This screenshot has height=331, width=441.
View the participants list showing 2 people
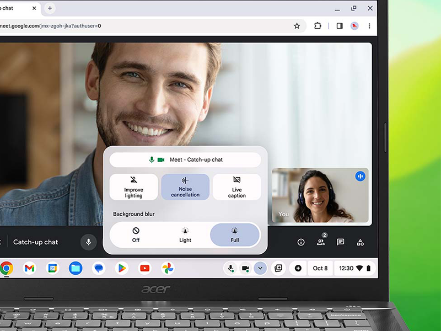click(x=321, y=242)
